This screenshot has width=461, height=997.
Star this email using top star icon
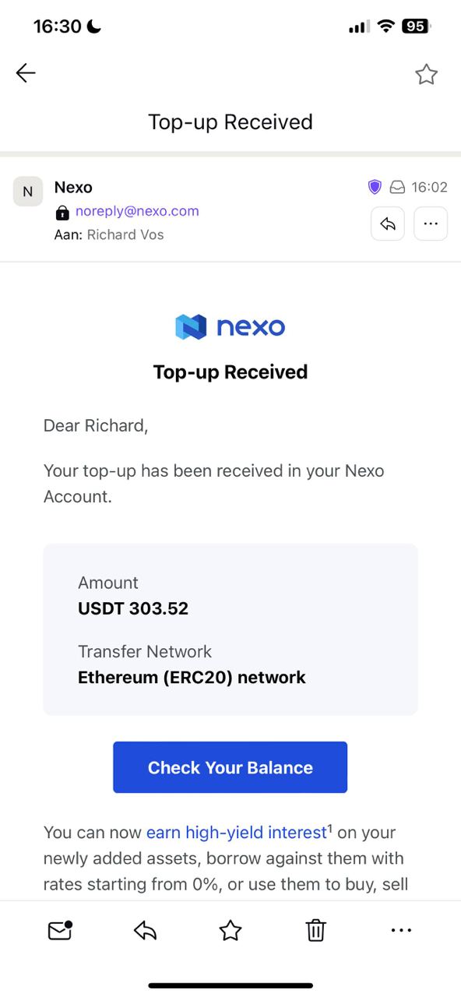[426, 74]
